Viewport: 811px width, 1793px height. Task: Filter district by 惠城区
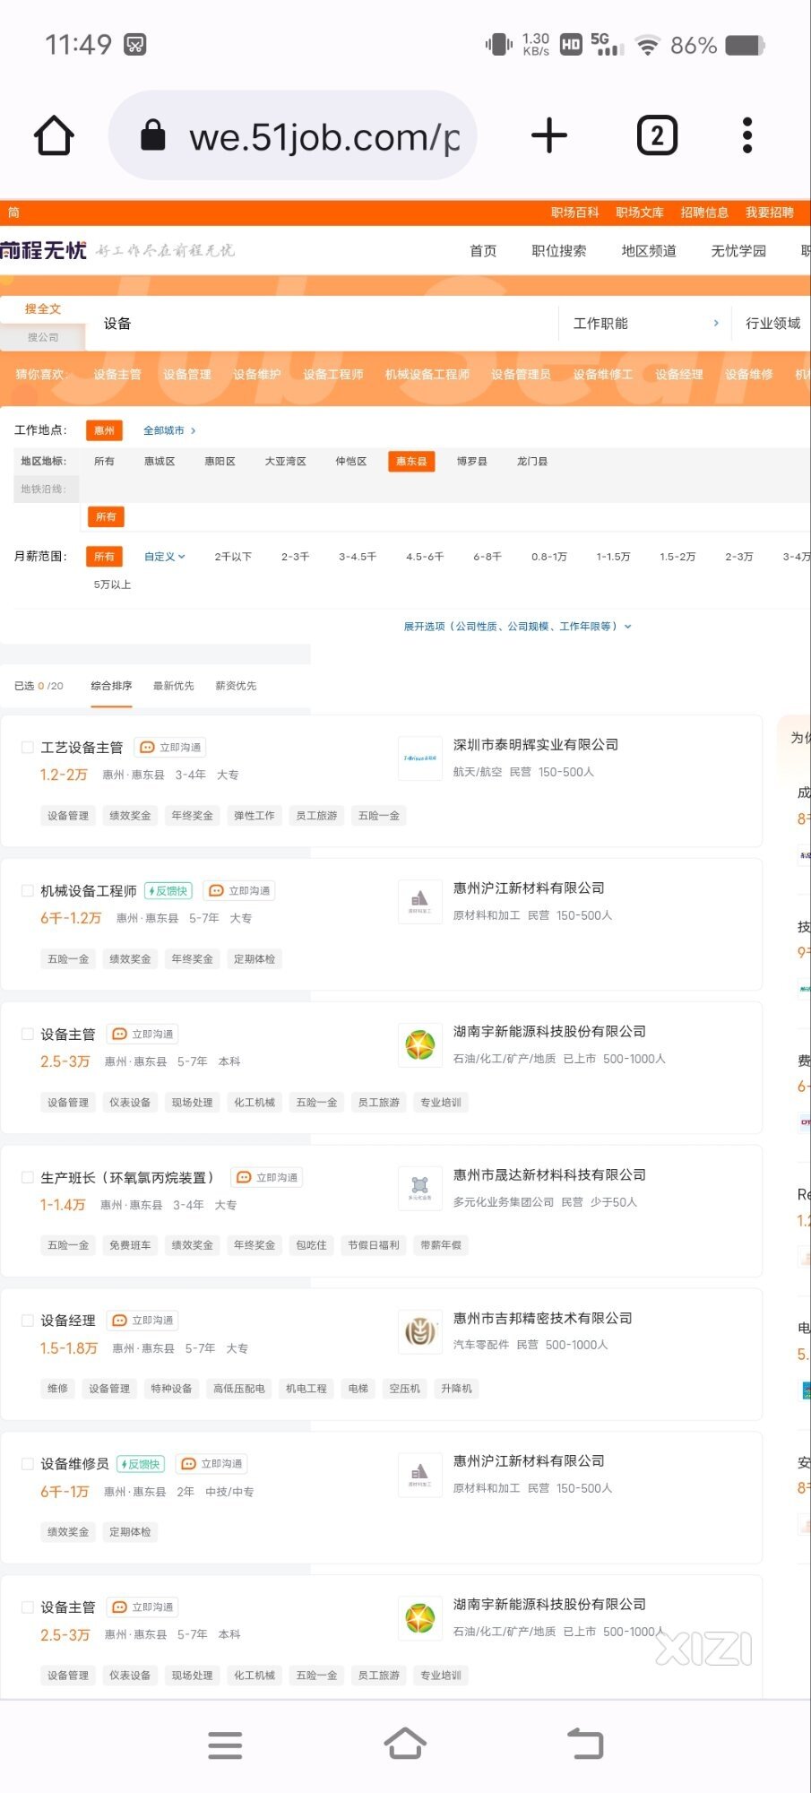tap(160, 462)
